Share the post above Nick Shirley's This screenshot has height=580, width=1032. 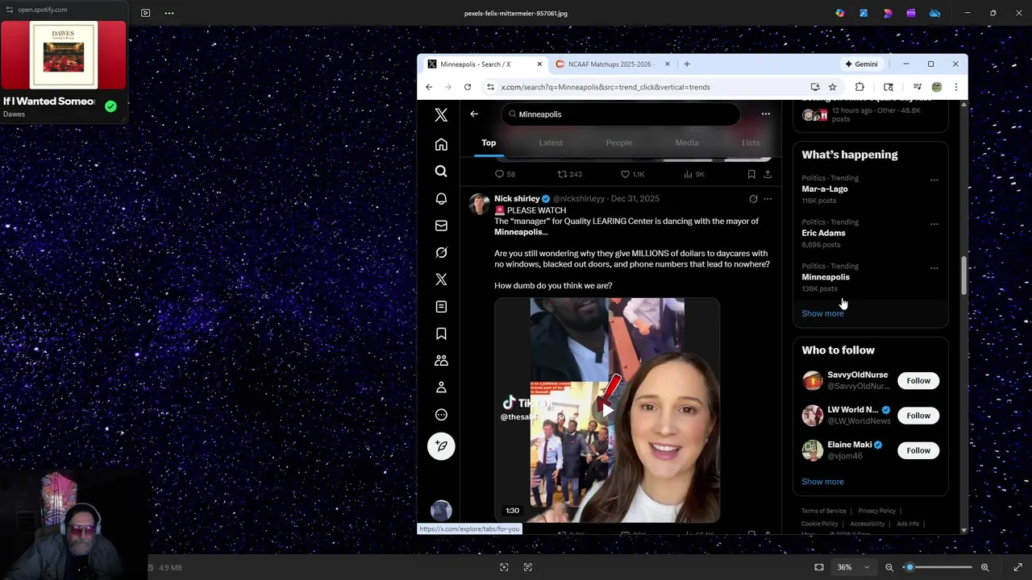tap(768, 174)
